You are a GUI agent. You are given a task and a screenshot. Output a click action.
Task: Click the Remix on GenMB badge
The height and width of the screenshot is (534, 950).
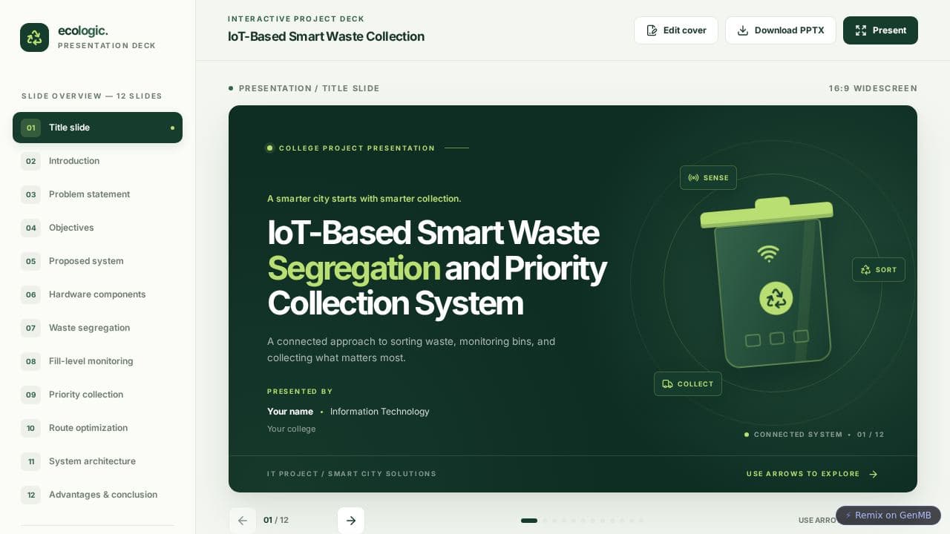click(888, 515)
